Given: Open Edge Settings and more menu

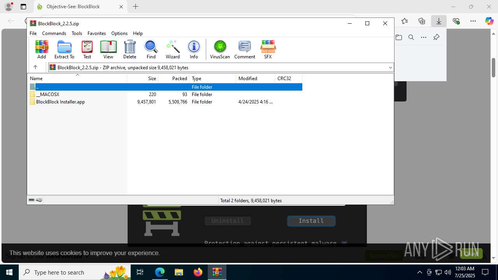Looking at the screenshot, I should point(473,21).
